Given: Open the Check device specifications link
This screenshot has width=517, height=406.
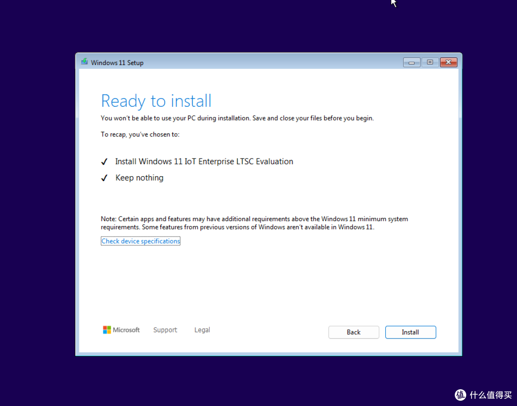Looking at the screenshot, I should 140,241.
